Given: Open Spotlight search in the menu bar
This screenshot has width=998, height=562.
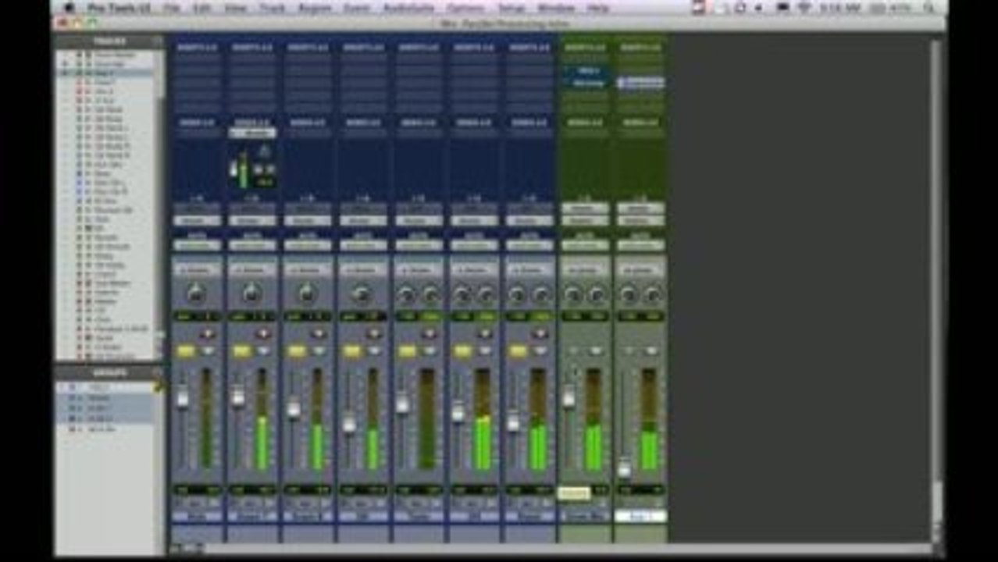Looking at the screenshot, I should [x=928, y=8].
